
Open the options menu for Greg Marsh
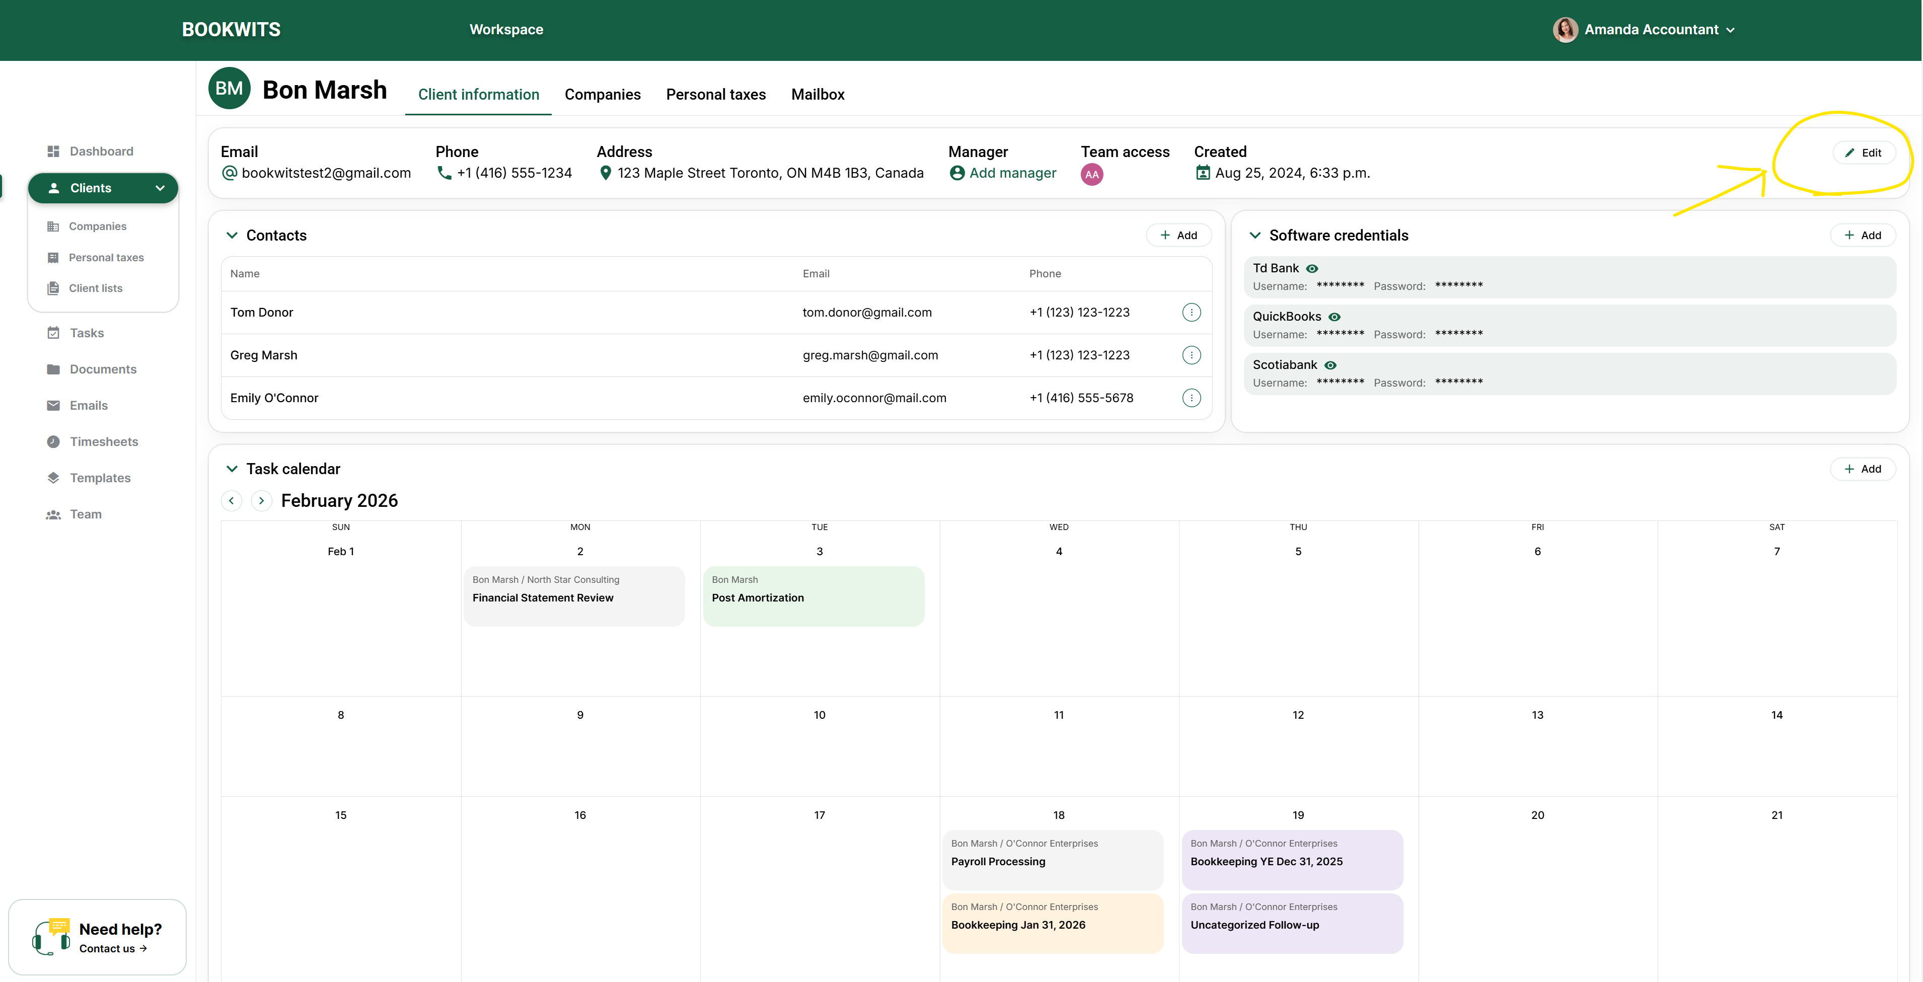(x=1192, y=355)
